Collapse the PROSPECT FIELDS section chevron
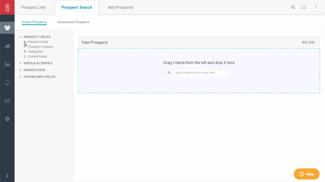Screen dimensions: 325x182 [x=20, y=37]
